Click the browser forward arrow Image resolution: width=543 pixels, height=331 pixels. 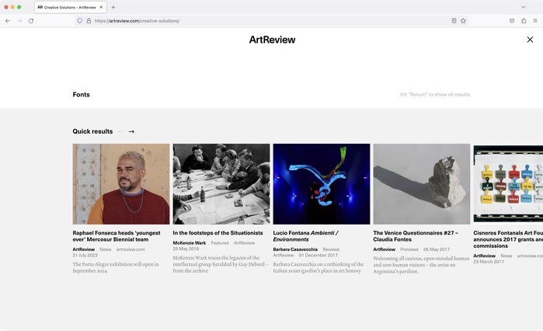point(19,21)
